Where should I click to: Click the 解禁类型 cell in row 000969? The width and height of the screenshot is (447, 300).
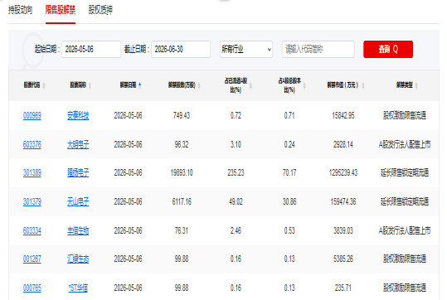pyautogui.click(x=405, y=116)
